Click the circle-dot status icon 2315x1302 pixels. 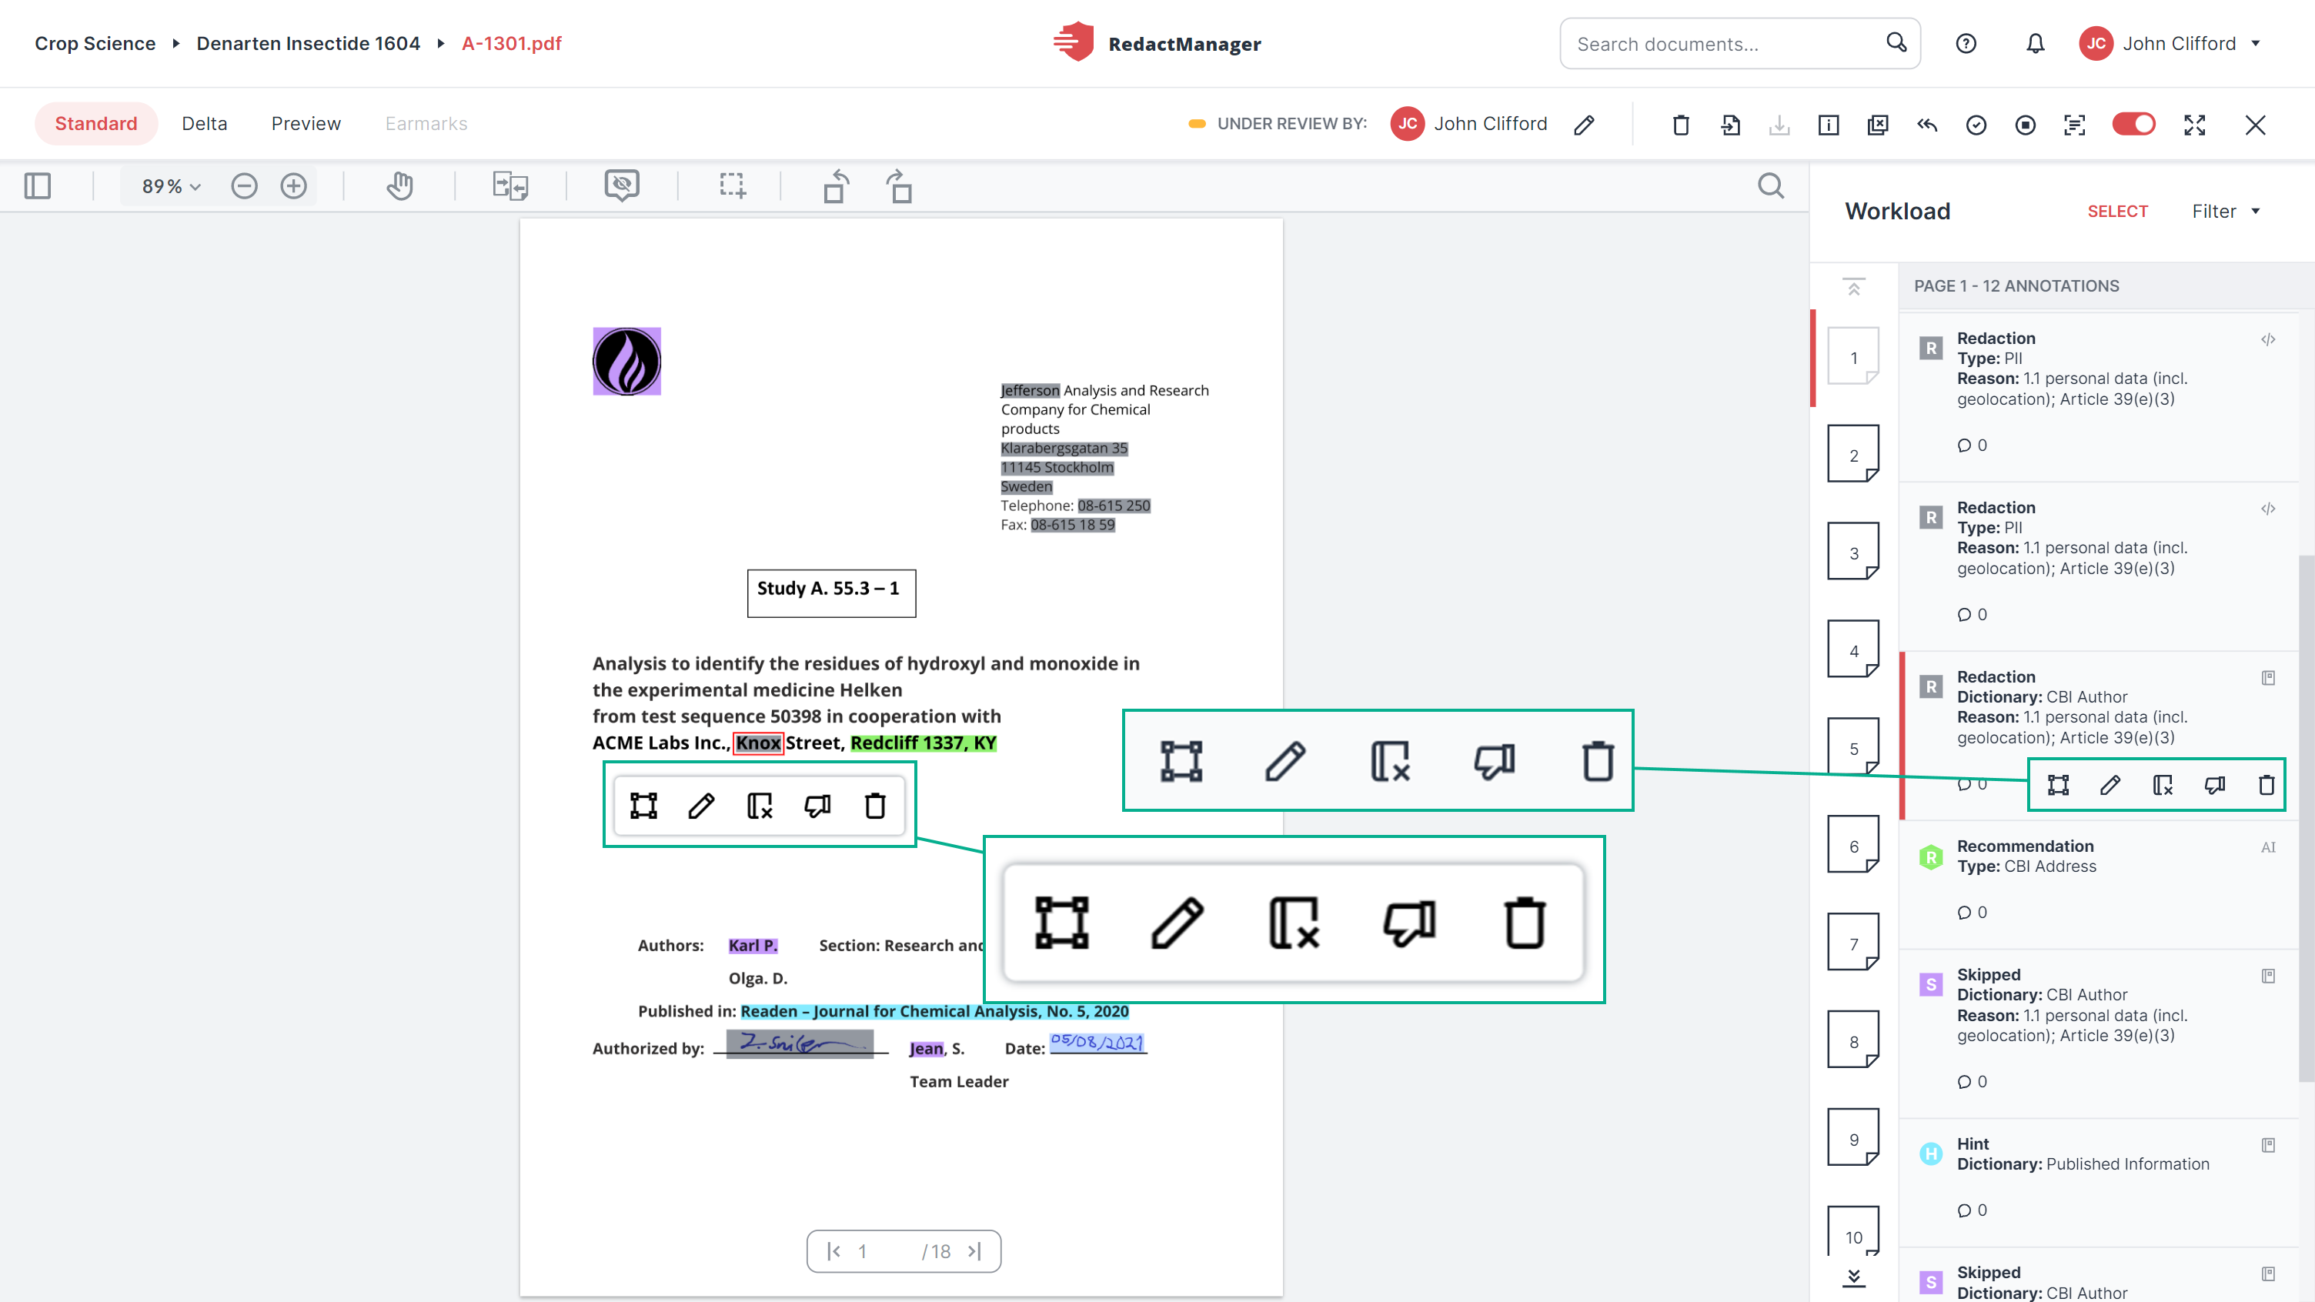click(x=2025, y=125)
